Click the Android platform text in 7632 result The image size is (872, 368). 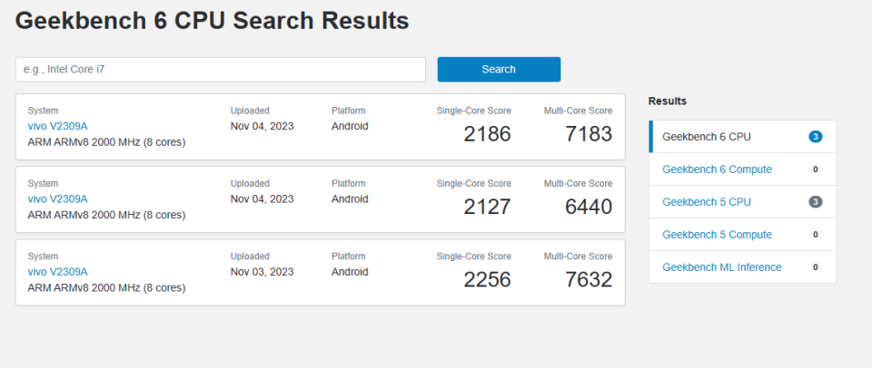[350, 272]
